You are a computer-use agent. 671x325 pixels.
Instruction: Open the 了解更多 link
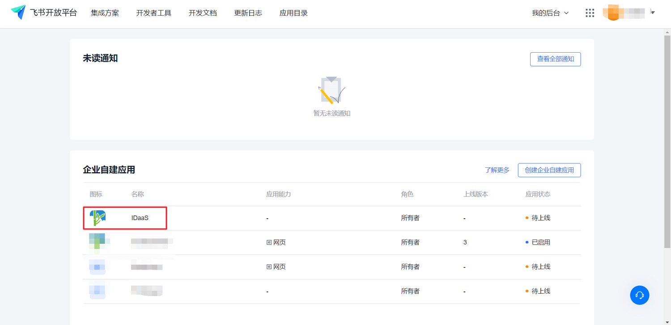(x=497, y=170)
